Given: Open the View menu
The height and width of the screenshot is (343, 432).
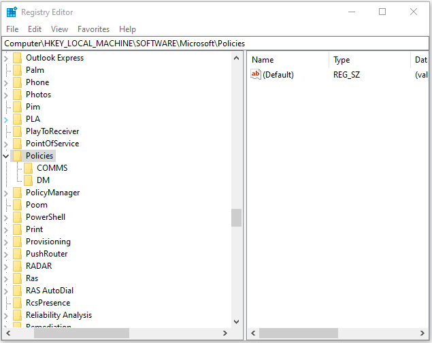Looking at the screenshot, I should tap(59, 29).
